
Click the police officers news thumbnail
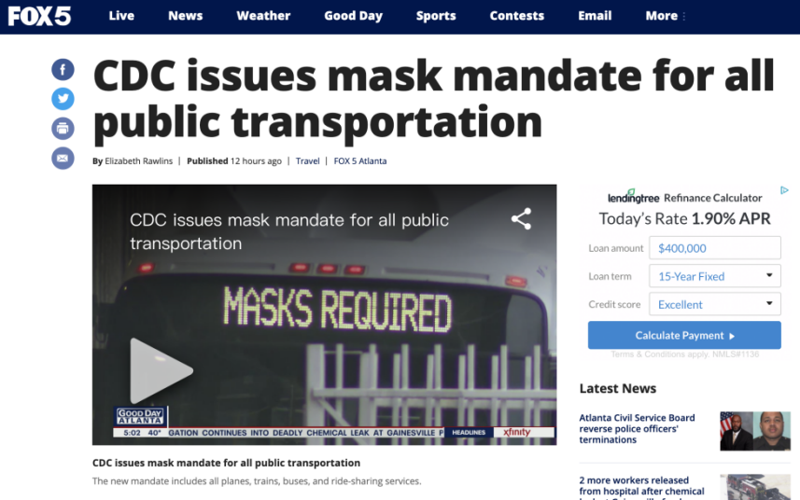[755, 431]
